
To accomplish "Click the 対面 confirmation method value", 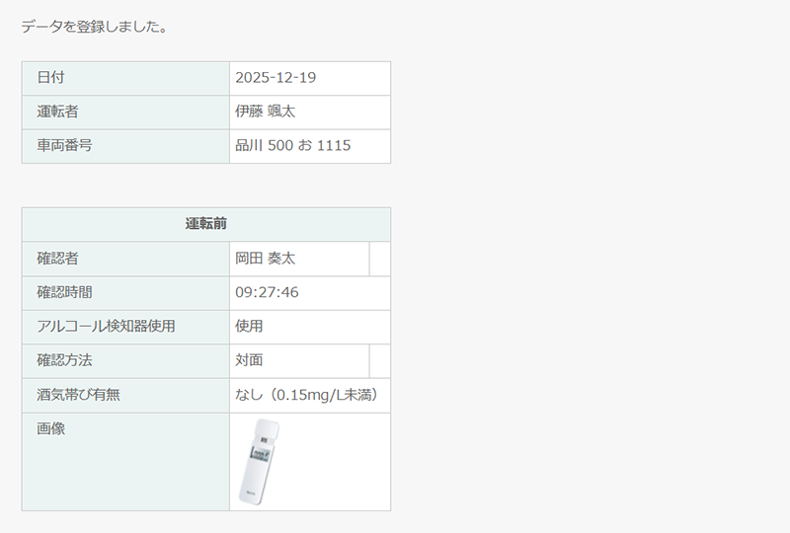I will pos(249,360).
